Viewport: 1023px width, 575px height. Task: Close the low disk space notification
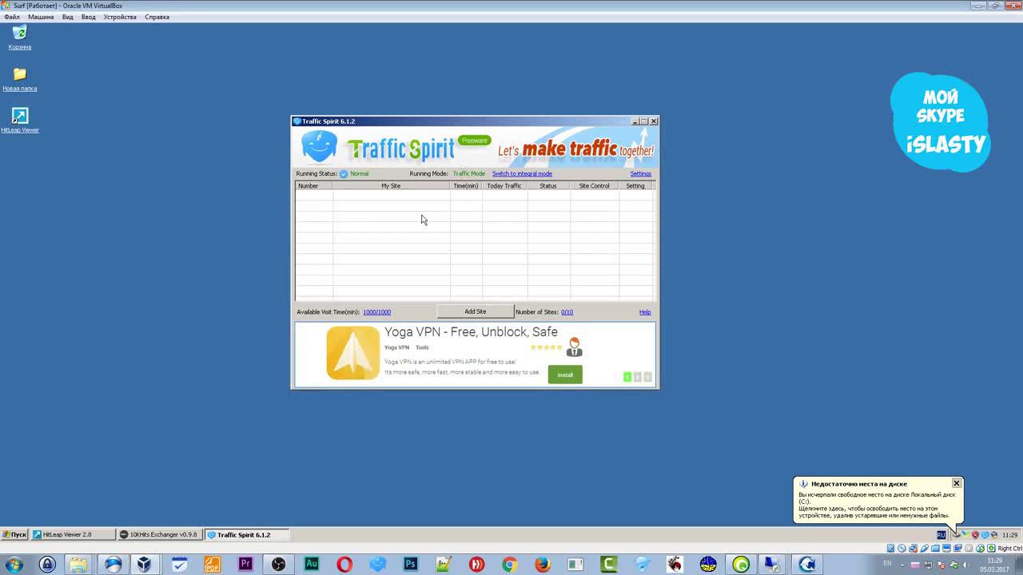[x=956, y=483]
